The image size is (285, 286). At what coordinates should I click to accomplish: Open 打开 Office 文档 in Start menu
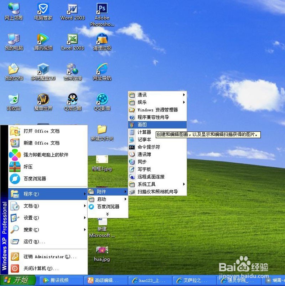click(x=48, y=131)
